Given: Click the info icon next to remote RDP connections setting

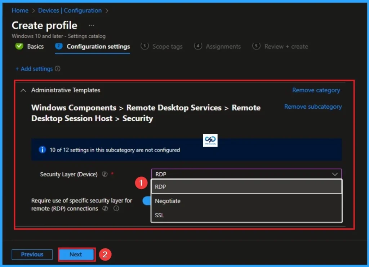Looking at the screenshot, I should [x=116, y=208].
